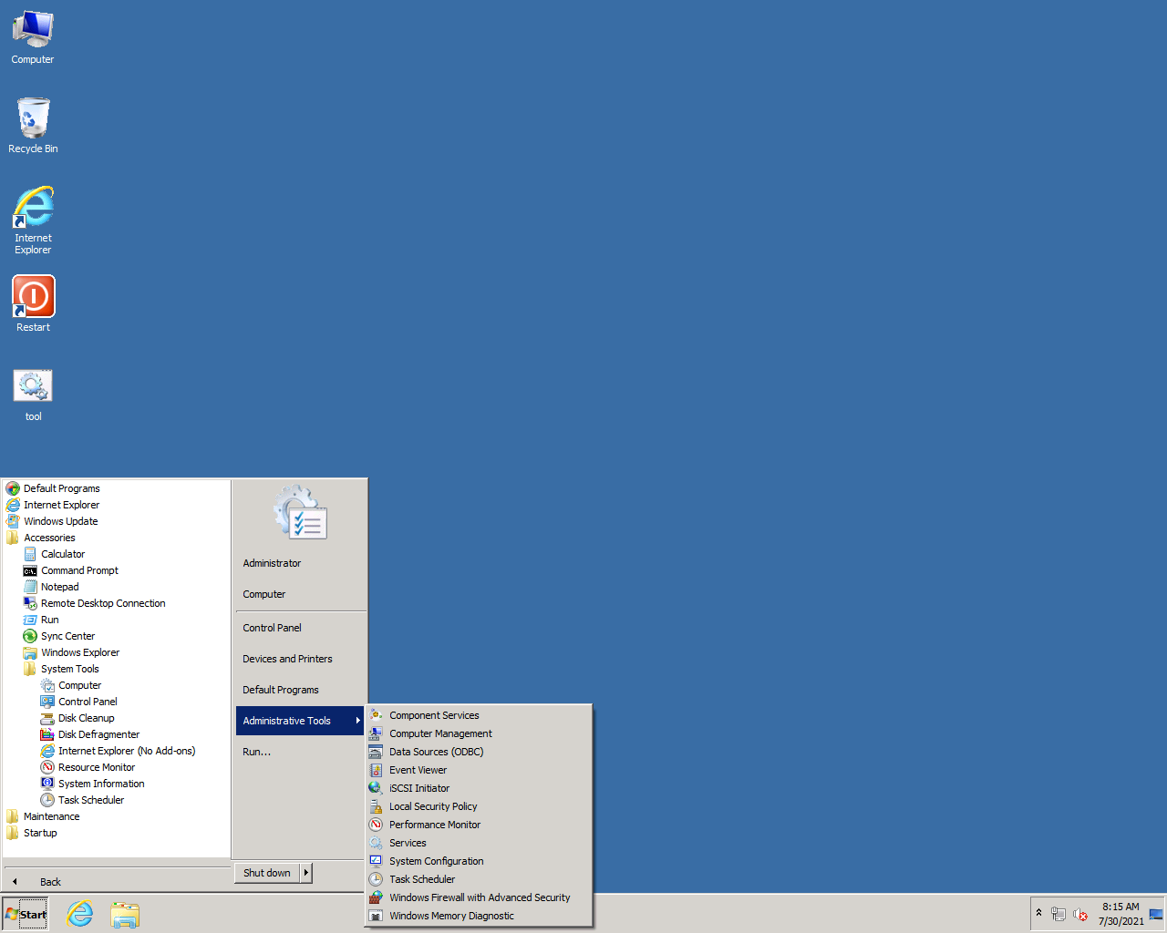
Task: Collapse the System Tools folder
Action: 69,669
